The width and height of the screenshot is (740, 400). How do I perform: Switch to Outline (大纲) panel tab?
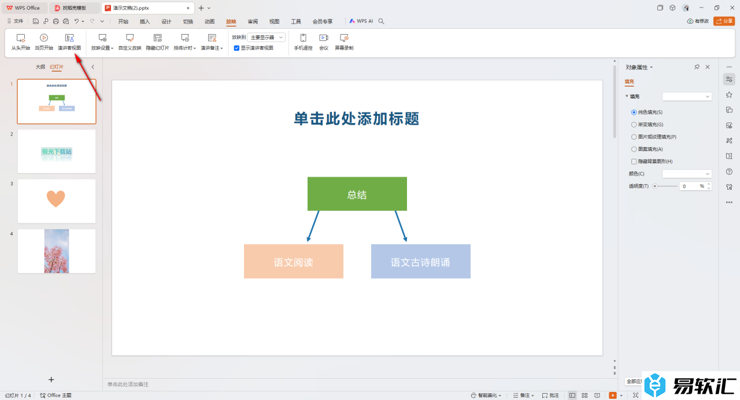point(40,67)
